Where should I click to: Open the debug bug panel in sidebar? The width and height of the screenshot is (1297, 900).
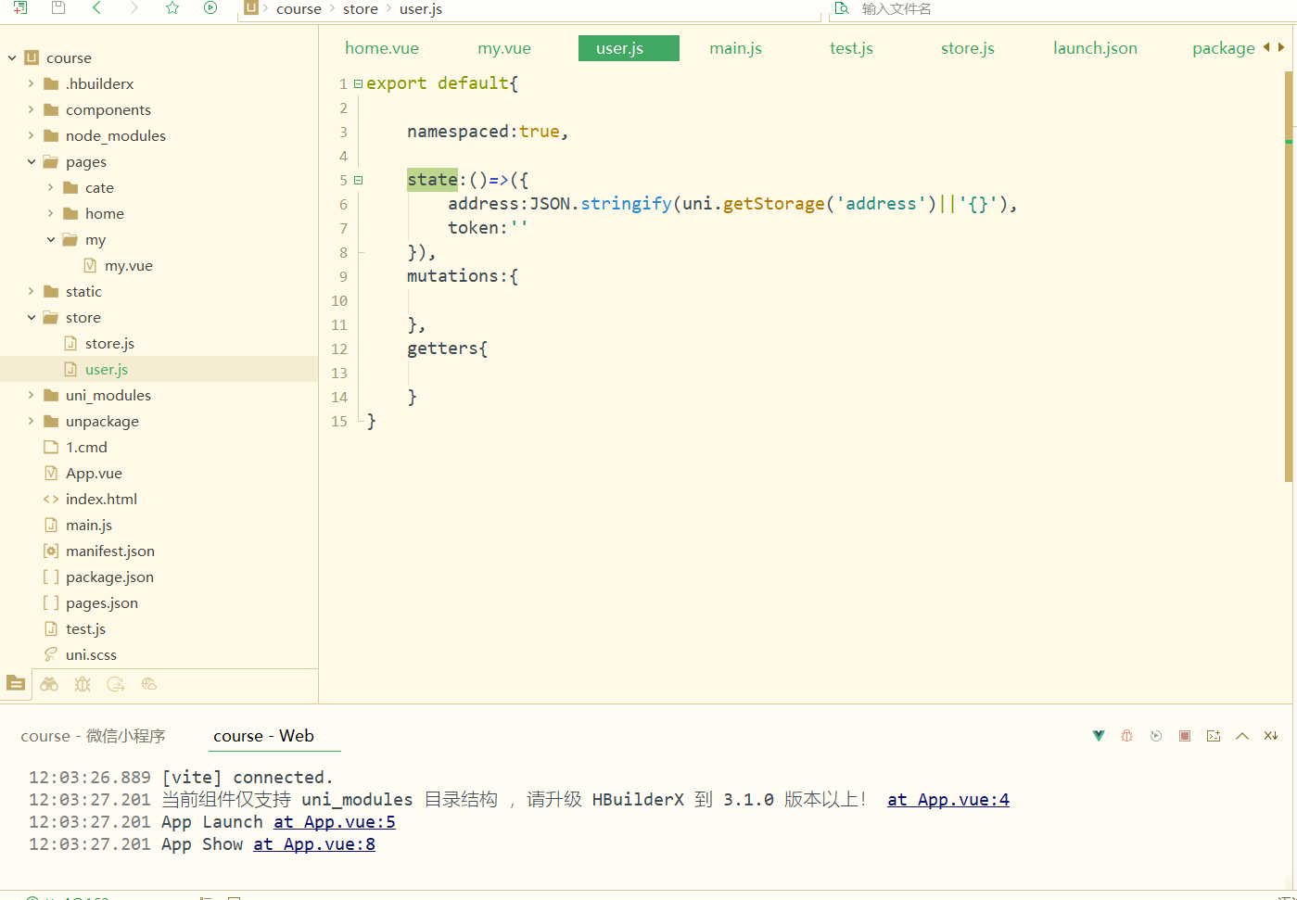coord(83,684)
